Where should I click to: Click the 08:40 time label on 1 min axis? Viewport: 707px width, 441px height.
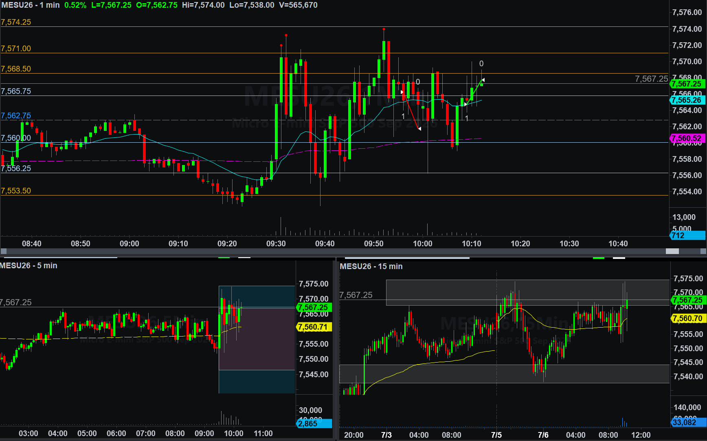(x=32, y=244)
